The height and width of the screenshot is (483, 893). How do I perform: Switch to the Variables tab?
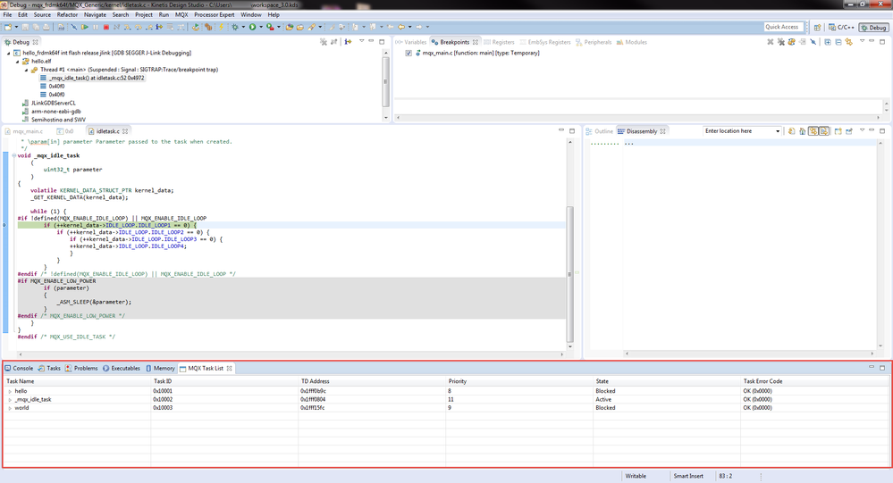click(x=410, y=42)
